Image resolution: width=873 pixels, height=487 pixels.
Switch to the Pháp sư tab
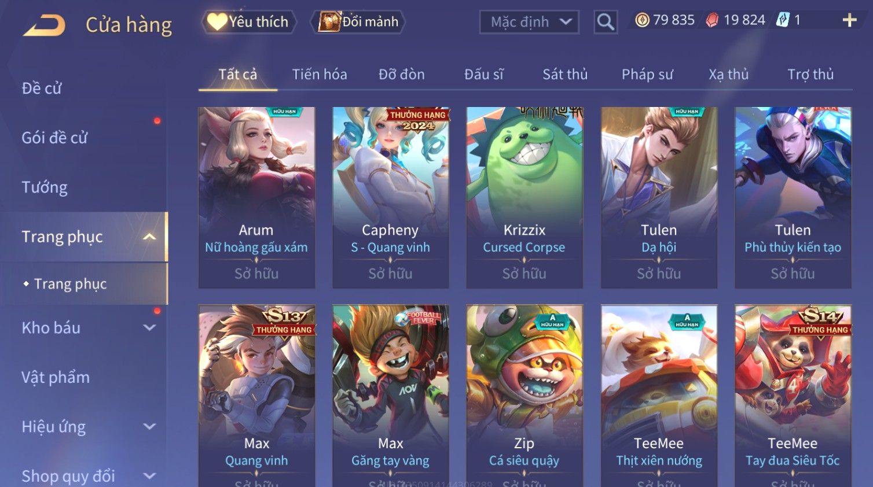click(x=647, y=74)
